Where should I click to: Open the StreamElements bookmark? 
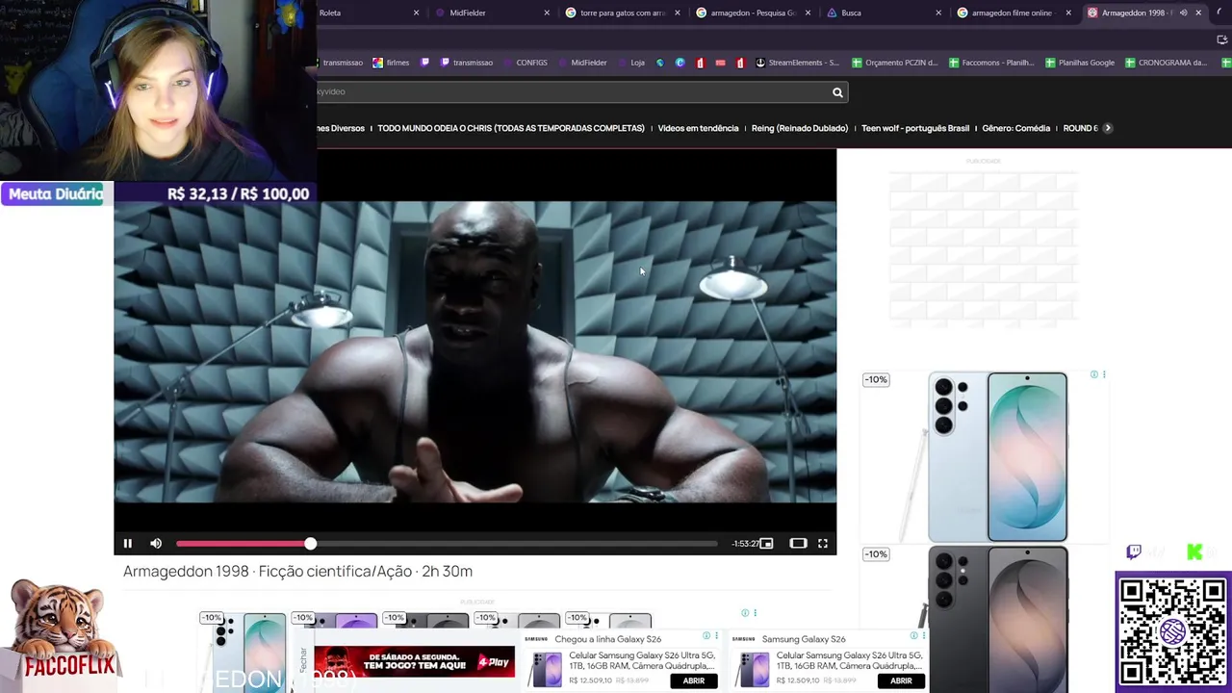pos(797,63)
